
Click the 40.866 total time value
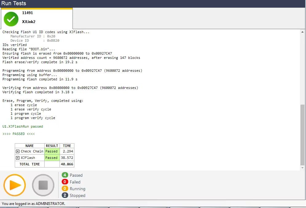click(67, 164)
